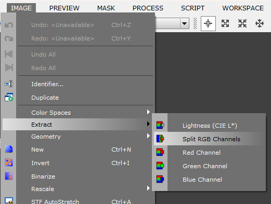
Task: Click the Redo arrow icon
Action: (x=9, y=38)
